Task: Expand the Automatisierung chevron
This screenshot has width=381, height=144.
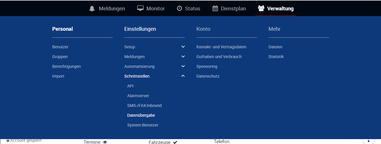Action: click(183, 66)
